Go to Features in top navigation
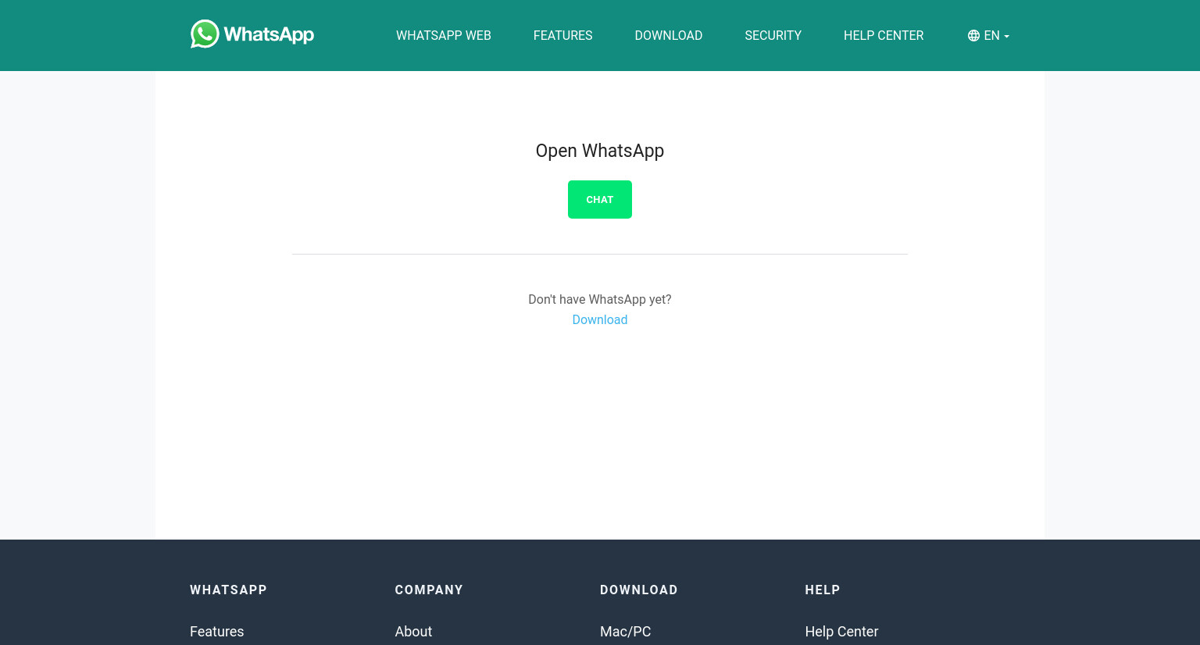This screenshot has height=645, width=1200. pos(562,36)
